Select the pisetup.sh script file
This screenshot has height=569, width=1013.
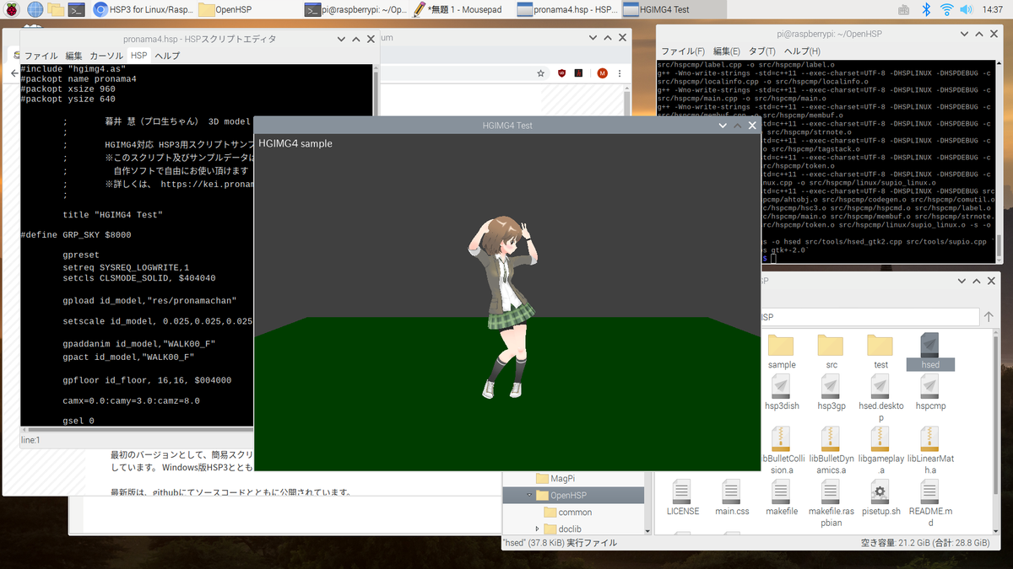click(x=880, y=497)
